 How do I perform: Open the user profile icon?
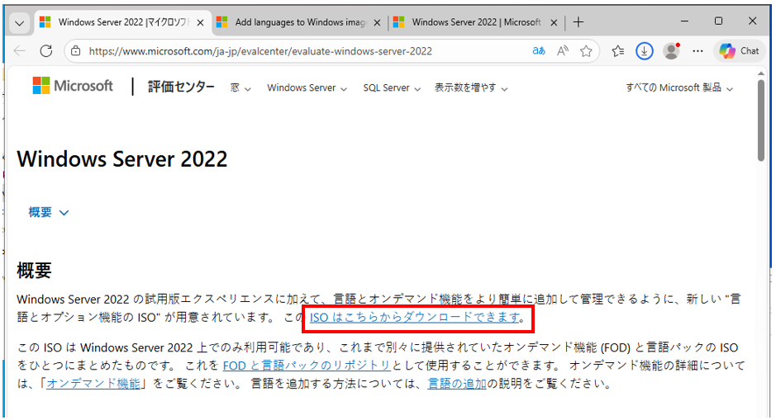[x=671, y=51]
